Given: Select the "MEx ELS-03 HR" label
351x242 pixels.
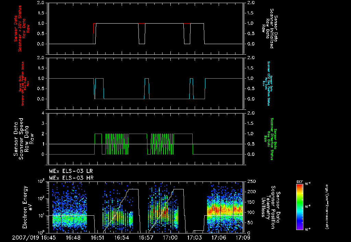Looking at the screenshot, I should coord(71,178).
